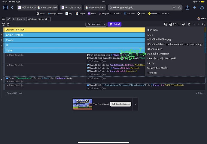Click the add comment toolbar icon

[179, 24]
